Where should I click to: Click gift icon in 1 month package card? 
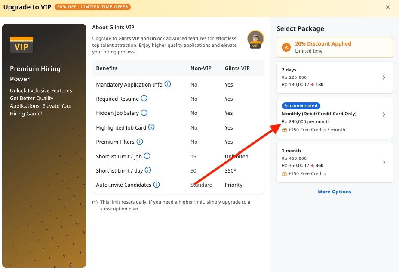[x=285, y=174]
